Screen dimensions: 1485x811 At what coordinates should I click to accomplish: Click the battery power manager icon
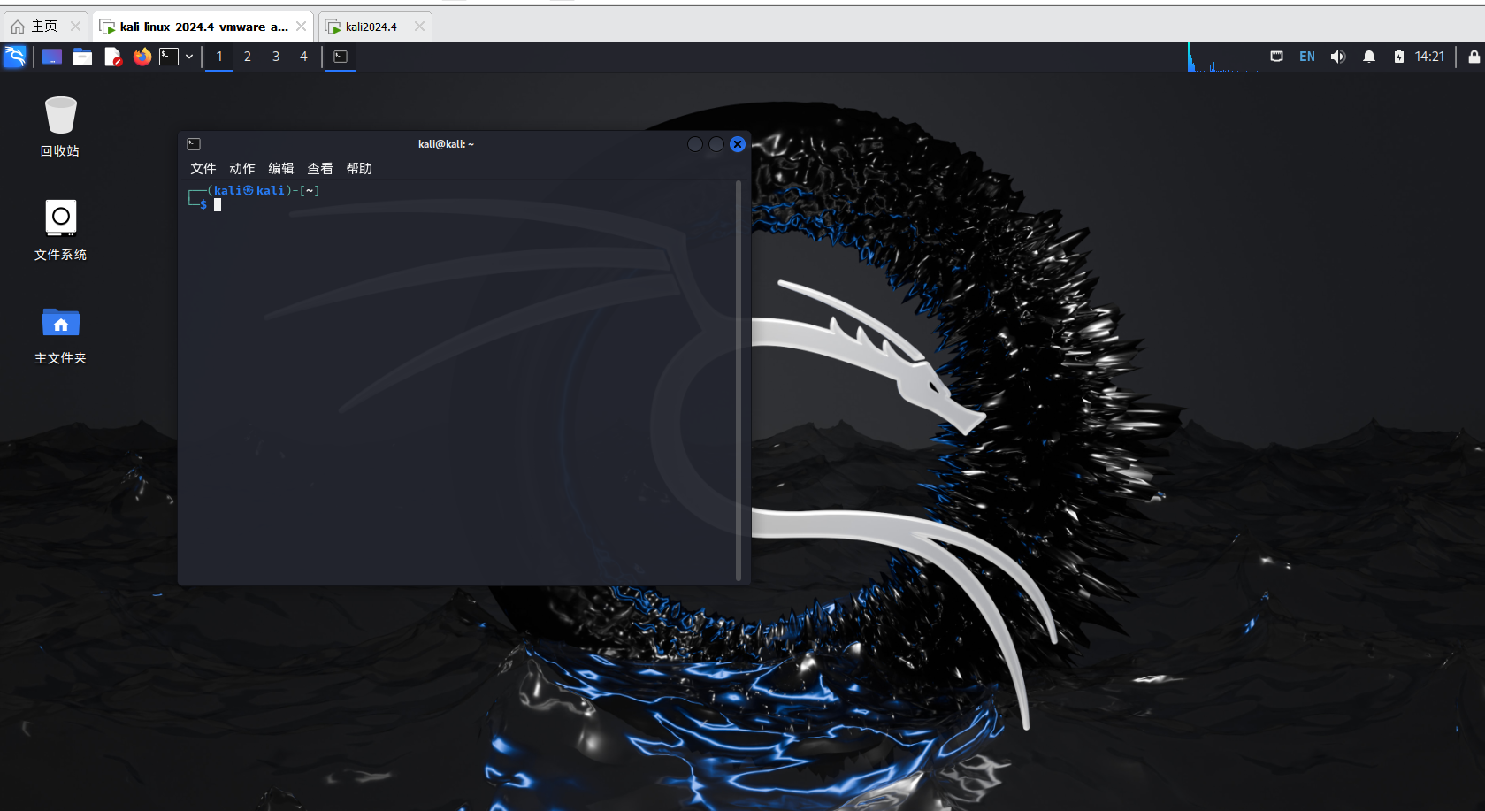(1399, 57)
